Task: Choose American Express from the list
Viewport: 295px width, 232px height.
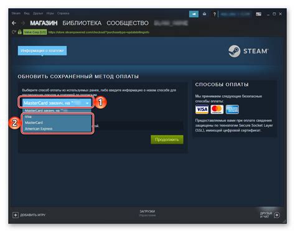Action: tap(57, 129)
